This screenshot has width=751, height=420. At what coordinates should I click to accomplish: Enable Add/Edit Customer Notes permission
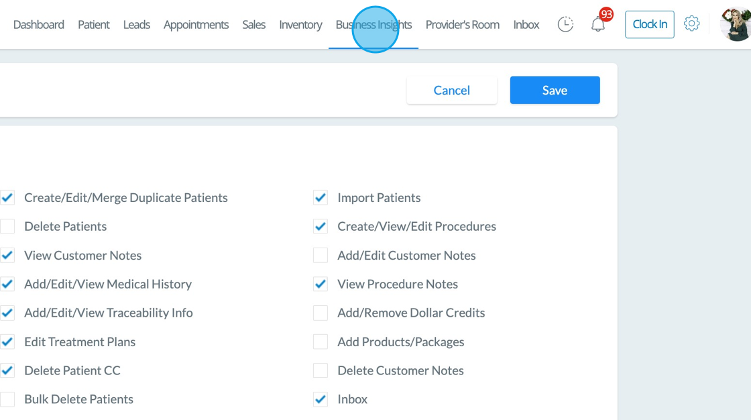pyautogui.click(x=321, y=256)
